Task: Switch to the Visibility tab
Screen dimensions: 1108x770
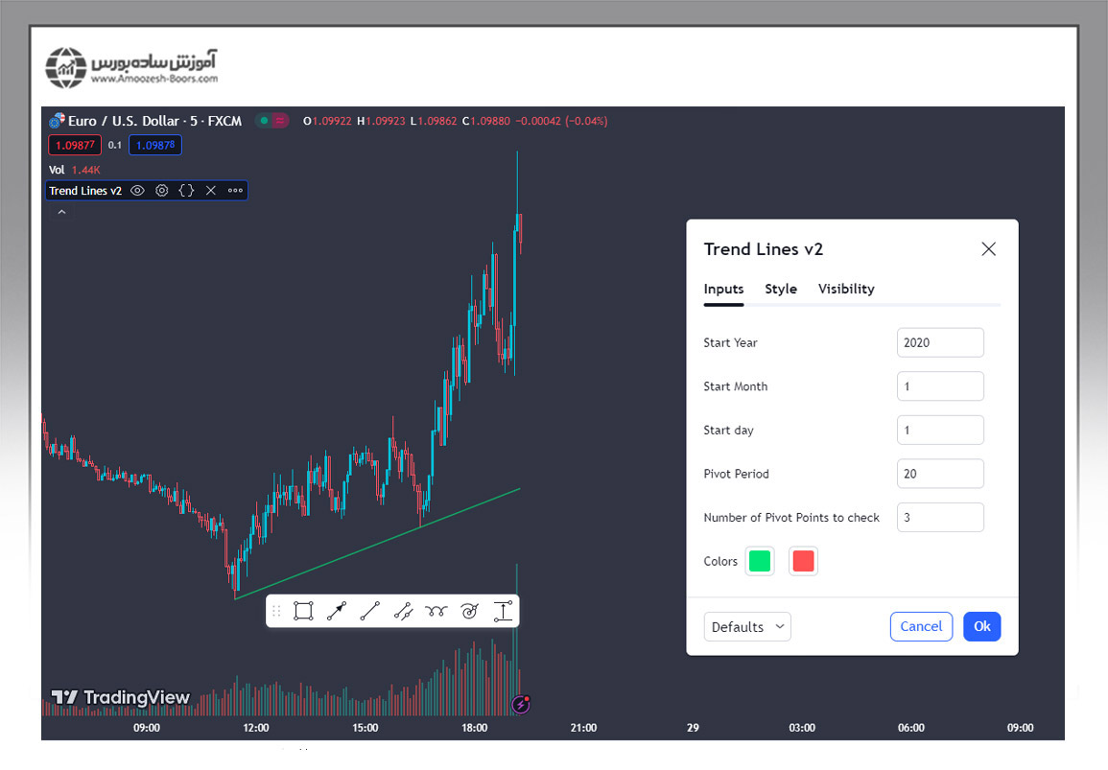Action: tap(845, 289)
